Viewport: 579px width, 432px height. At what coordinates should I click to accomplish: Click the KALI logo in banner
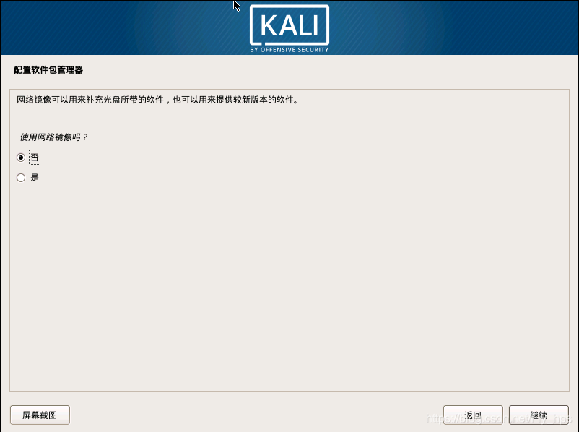pos(289,28)
